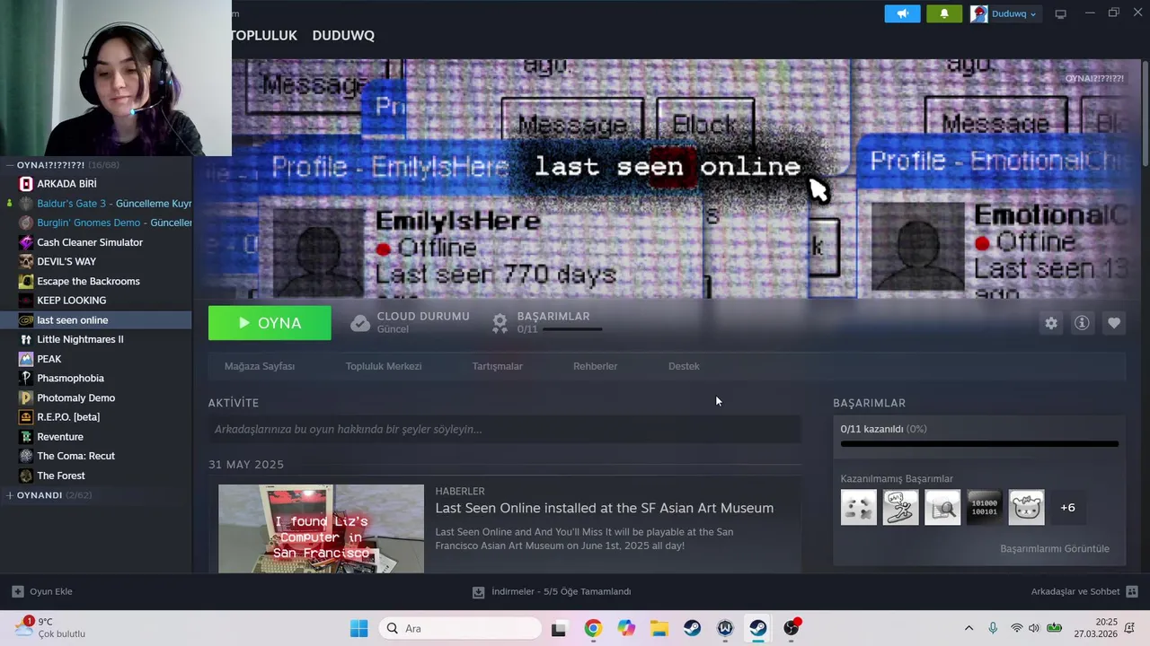Open The Forest game icon

[26, 476]
